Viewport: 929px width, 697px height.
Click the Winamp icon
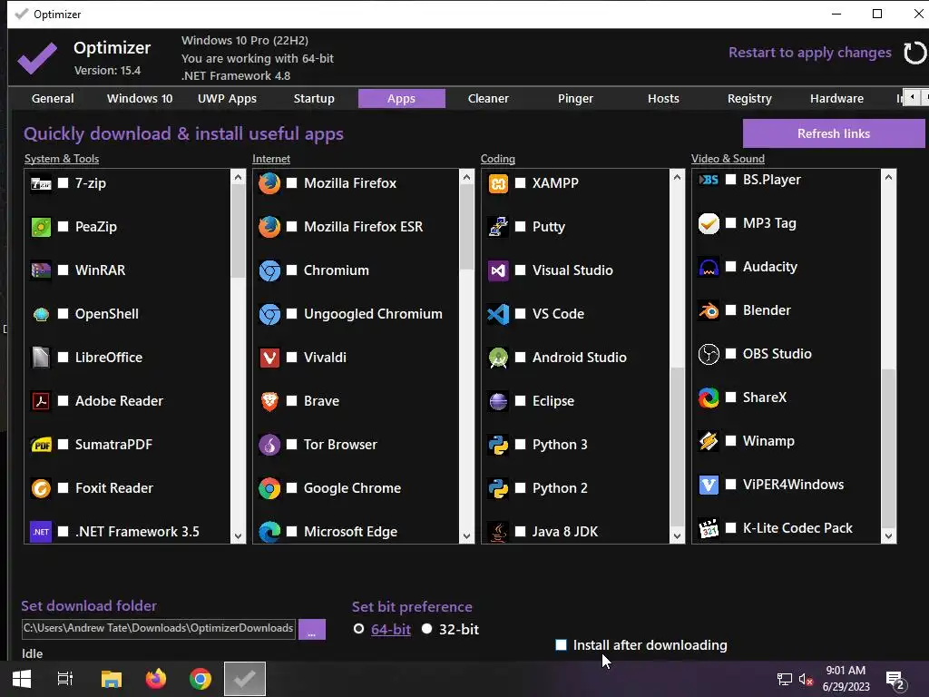click(x=709, y=441)
